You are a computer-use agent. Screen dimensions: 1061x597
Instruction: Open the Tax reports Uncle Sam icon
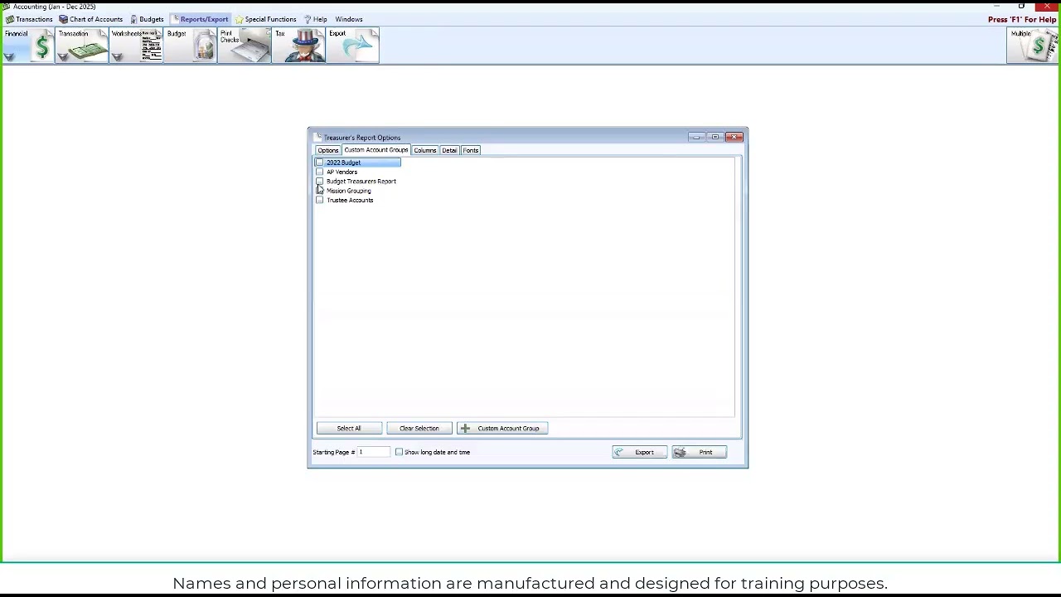point(306,46)
